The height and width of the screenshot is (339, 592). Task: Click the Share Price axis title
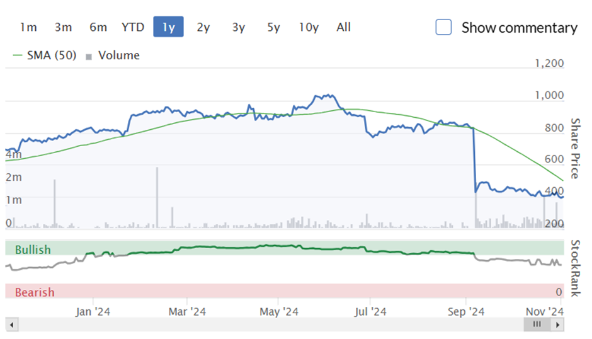[574, 148]
